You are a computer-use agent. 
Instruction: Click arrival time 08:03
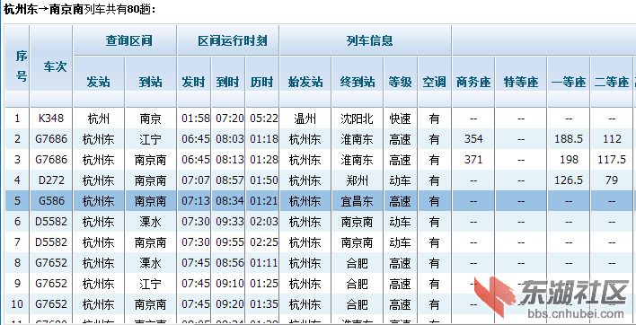point(230,139)
